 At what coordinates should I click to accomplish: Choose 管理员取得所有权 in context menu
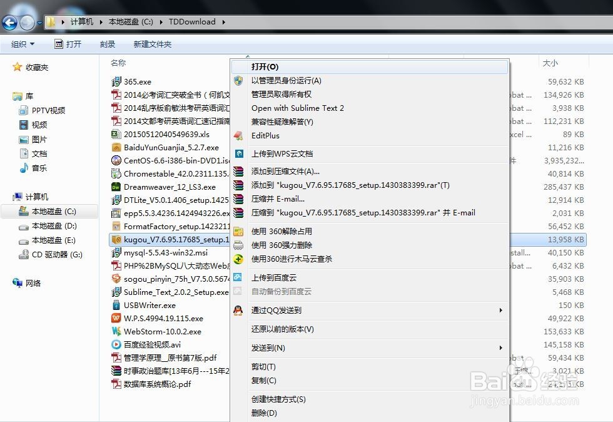click(x=370, y=95)
